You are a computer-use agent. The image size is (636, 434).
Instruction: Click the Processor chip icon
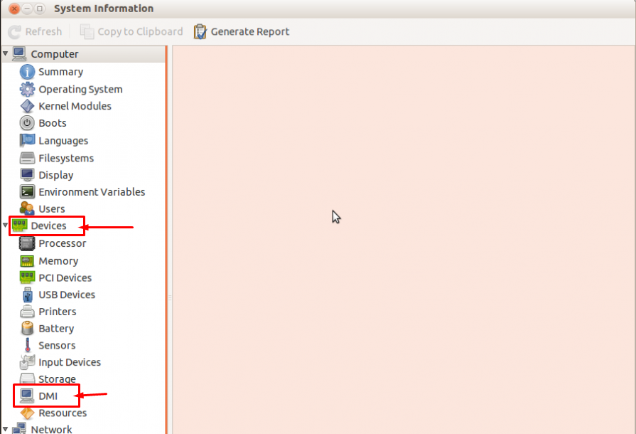tap(27, 243)
